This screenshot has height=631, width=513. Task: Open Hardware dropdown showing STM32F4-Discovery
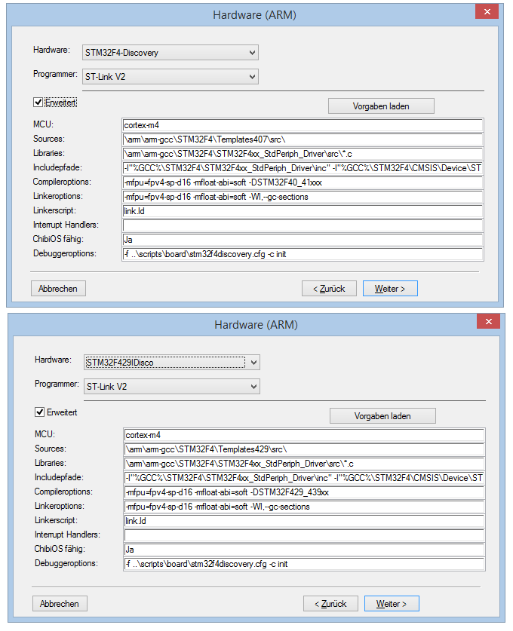coord(170,53)
